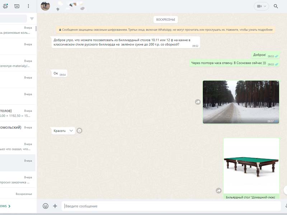This screenshot has height=215, width=287.
Task: Open the video call dropdown
Action: tap(262, 6)
